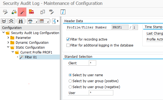Collapse Current Profile PROF1 node
This screenshot has height=100, width=163.
(13, 52)
